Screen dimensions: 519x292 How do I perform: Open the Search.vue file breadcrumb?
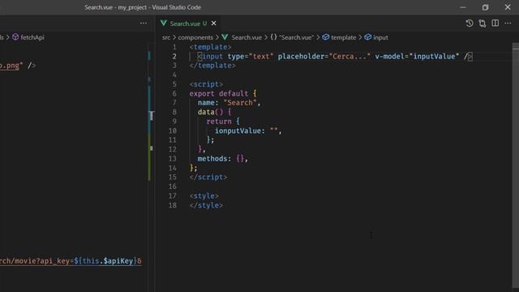pos(247,37)
